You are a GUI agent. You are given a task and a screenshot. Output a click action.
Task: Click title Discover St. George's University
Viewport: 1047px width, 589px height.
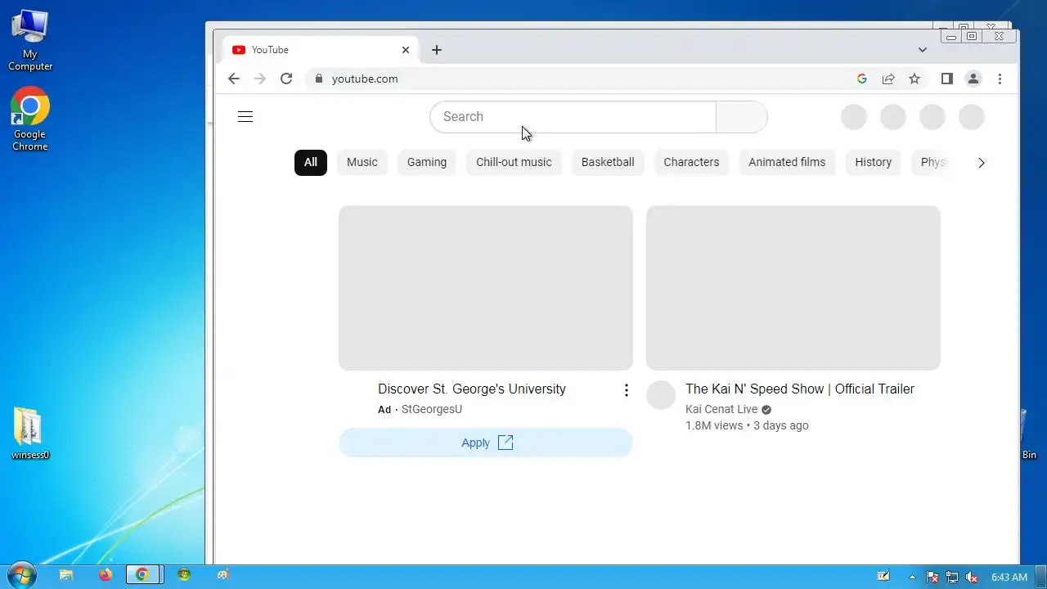pyautogui.click(x=472, y=389)
